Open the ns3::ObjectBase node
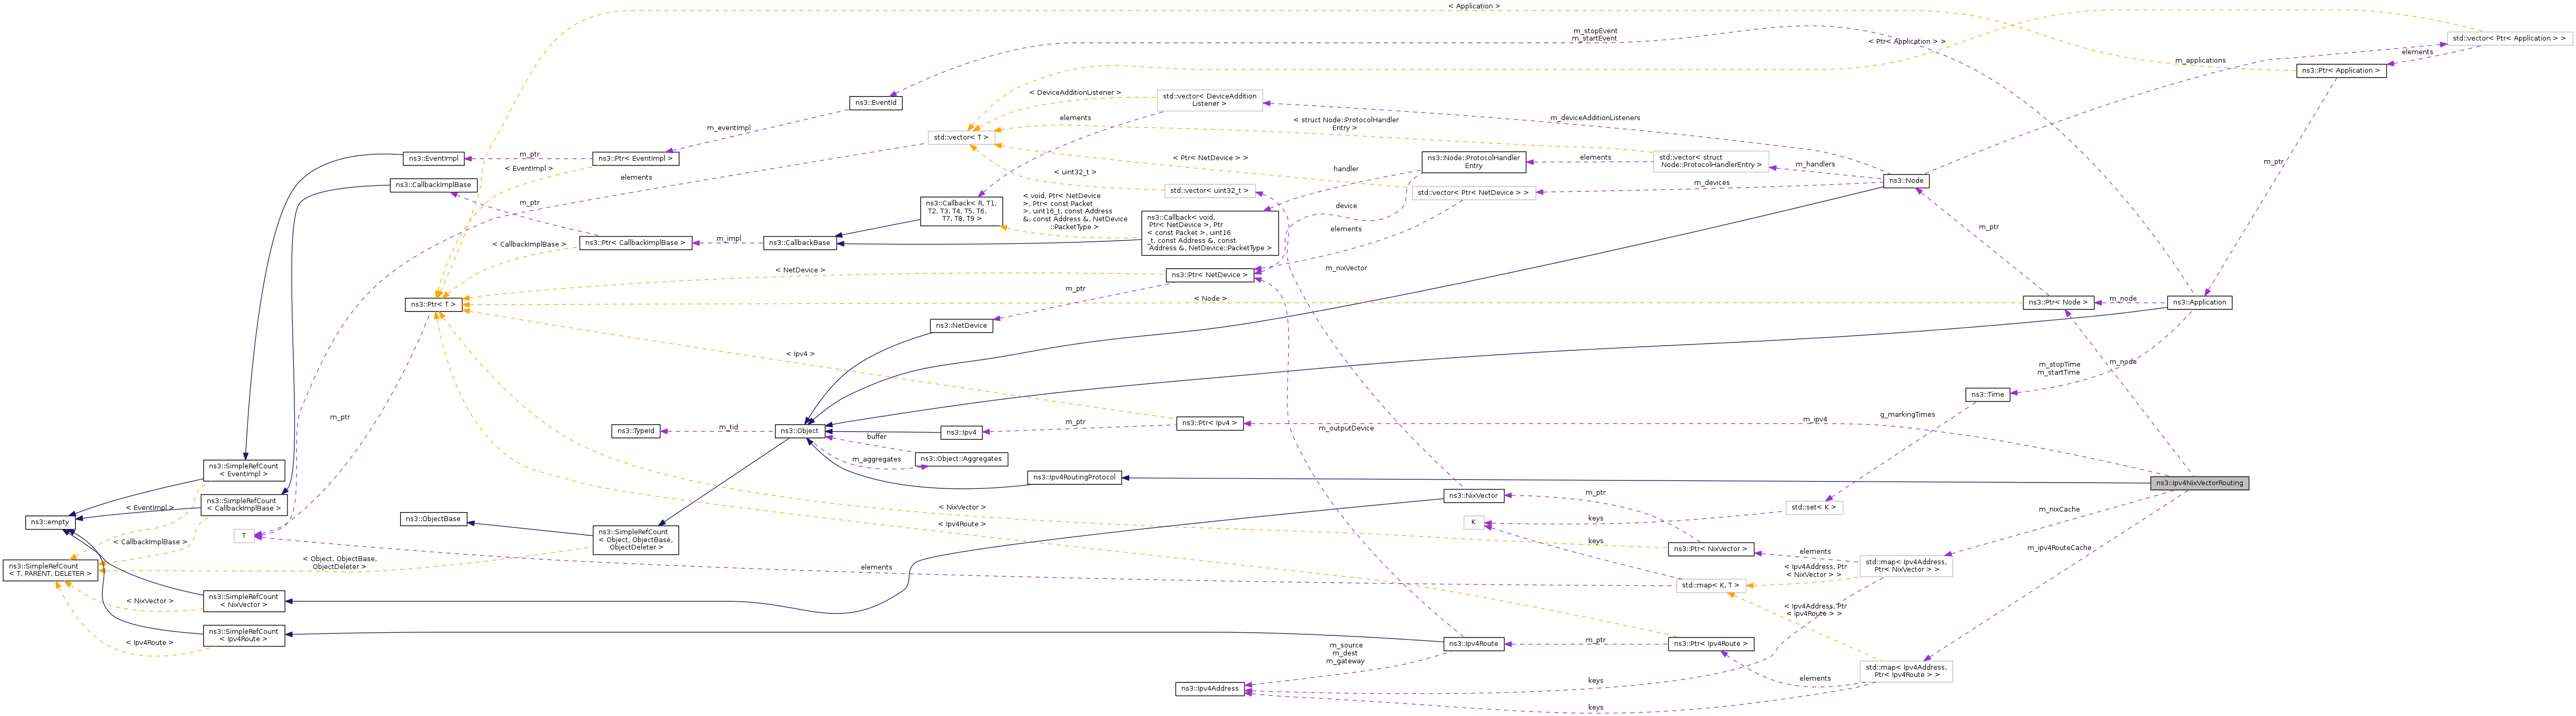Viewport: 2576px width, 716px height. 433,519
